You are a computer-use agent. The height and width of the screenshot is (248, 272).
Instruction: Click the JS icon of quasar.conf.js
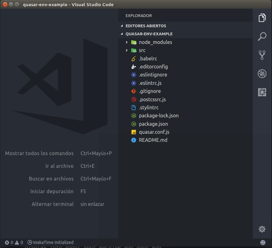134,132
